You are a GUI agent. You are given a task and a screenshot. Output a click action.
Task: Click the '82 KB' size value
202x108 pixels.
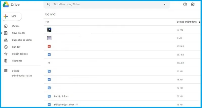coord(180,71)
